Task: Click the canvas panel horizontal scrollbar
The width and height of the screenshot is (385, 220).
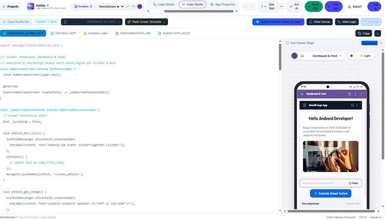Action: (331, 211)
